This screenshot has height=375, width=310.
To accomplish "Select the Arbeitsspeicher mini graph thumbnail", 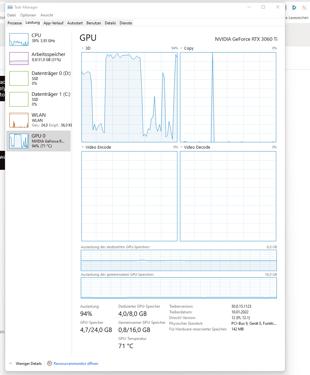I will (19, 58).
